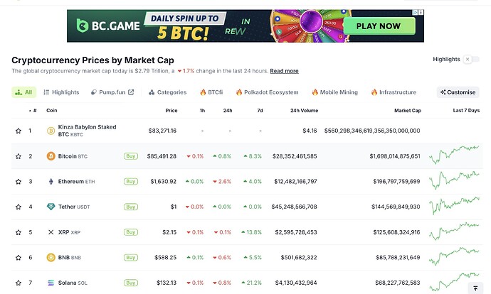The image size is (491, 294).
Task: Add Ethereum to watchlist with star
Action: [x=19, y=182]
